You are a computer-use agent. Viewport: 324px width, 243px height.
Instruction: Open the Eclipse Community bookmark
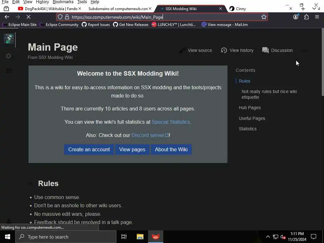click(59, 25)
